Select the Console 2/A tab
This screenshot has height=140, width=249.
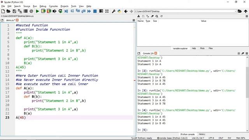pos(148,53)
